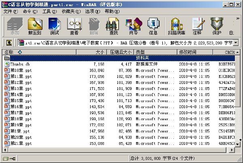Screen dimensions: 243x163
Task: Open the 选项(N) menu
Action: point(92,11)
